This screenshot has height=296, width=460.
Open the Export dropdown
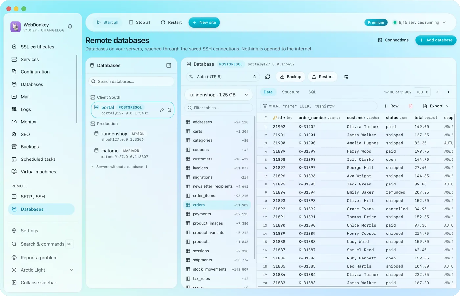[436, 106]
